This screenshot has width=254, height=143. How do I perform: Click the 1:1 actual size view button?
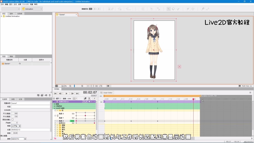pos(88,86)
